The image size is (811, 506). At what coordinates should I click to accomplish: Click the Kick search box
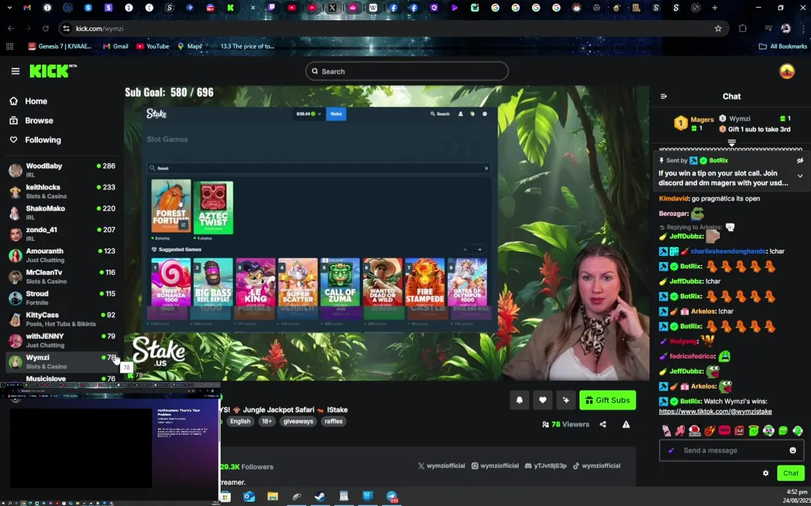pos(406,72)
